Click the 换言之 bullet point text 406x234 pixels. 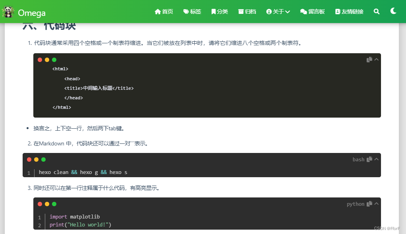(x=79, y=129)
